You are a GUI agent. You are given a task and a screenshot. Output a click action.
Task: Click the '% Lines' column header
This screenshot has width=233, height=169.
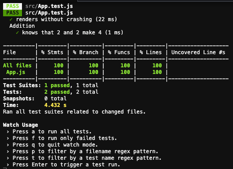[x=150, y=52]
